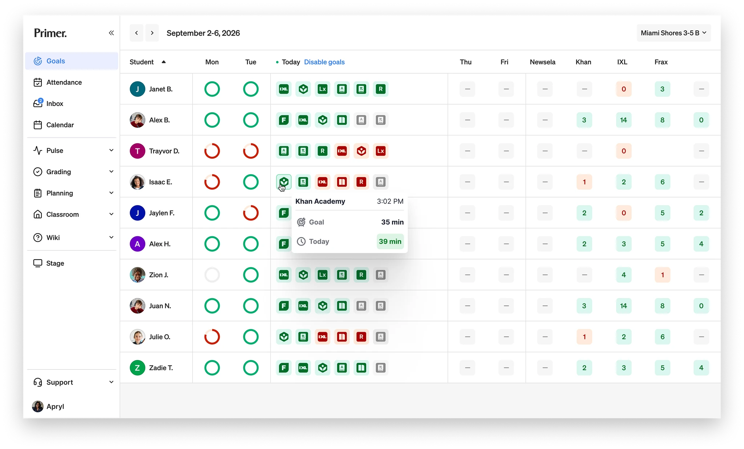The height and width of the screenshot is (449, 744).
Task: Click Trayvor D.'s red IXL icon
Action: [x=342, y=151]
